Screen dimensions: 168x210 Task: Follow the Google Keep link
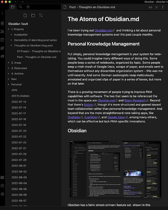116,117
